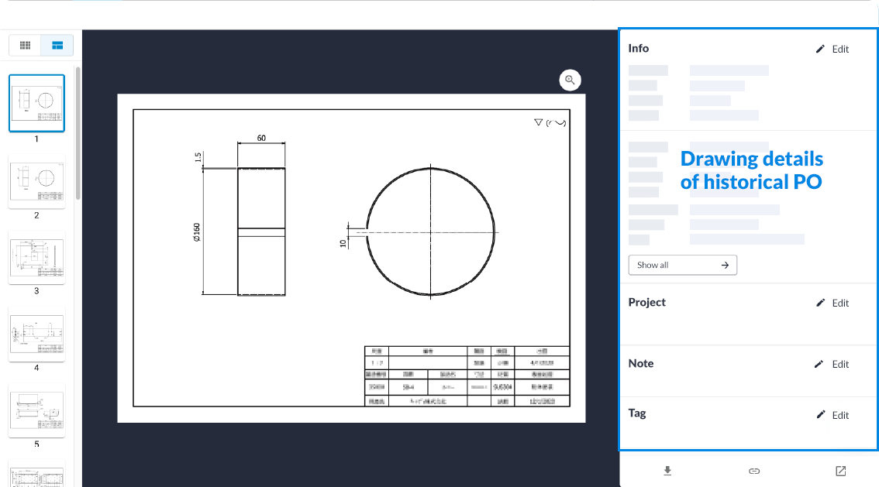
Task: Select drawing thumbnail 2
Action: pyautogui.click(x=37, y=181)
